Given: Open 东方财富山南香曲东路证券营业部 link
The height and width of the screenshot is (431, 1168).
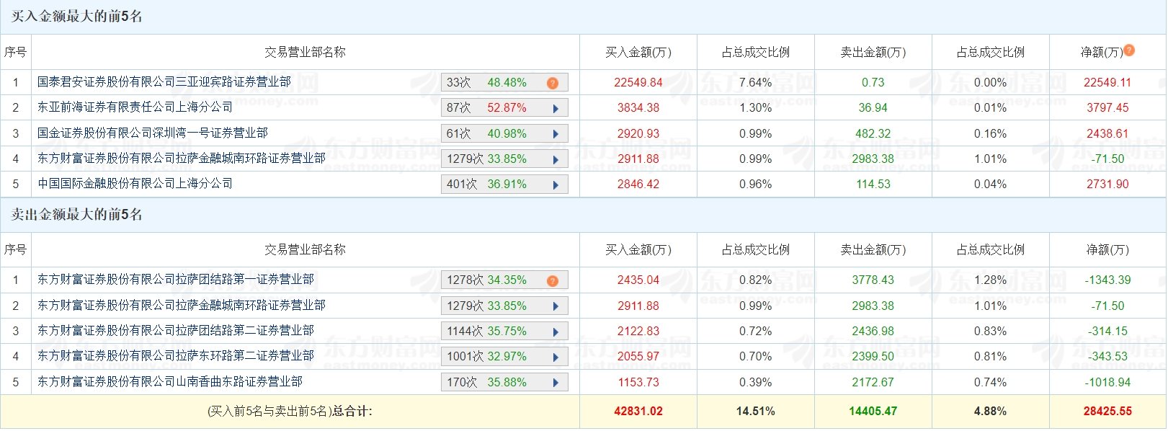Looking at the screenshot, I should [170, 382].
